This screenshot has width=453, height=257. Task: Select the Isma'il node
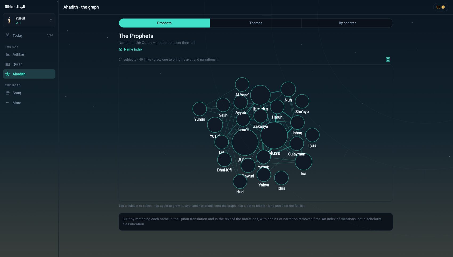click(x=243, y=119)
